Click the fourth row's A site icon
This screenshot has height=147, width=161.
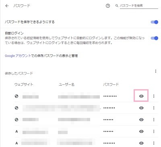point(17,131)
